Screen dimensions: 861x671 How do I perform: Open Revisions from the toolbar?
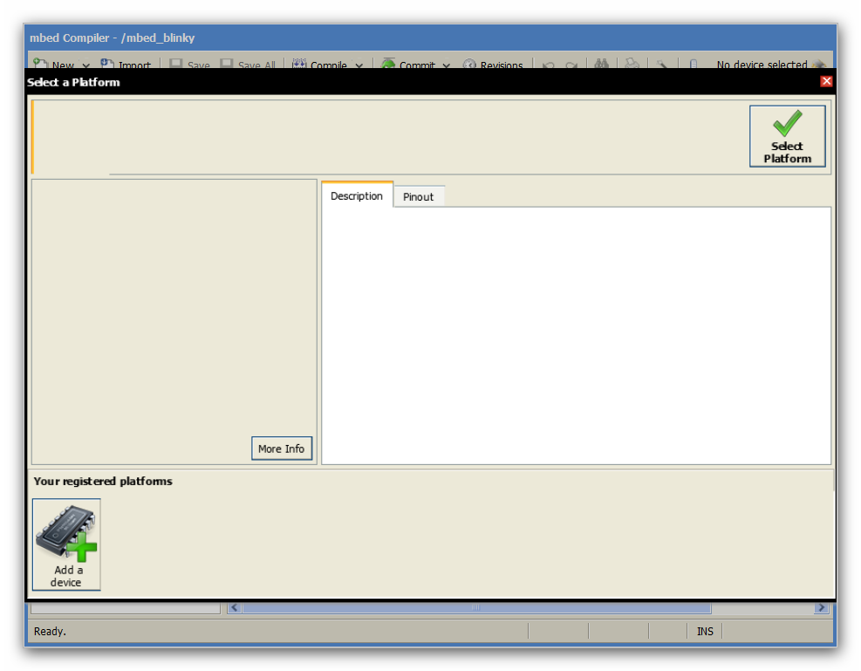pos(493,65)
